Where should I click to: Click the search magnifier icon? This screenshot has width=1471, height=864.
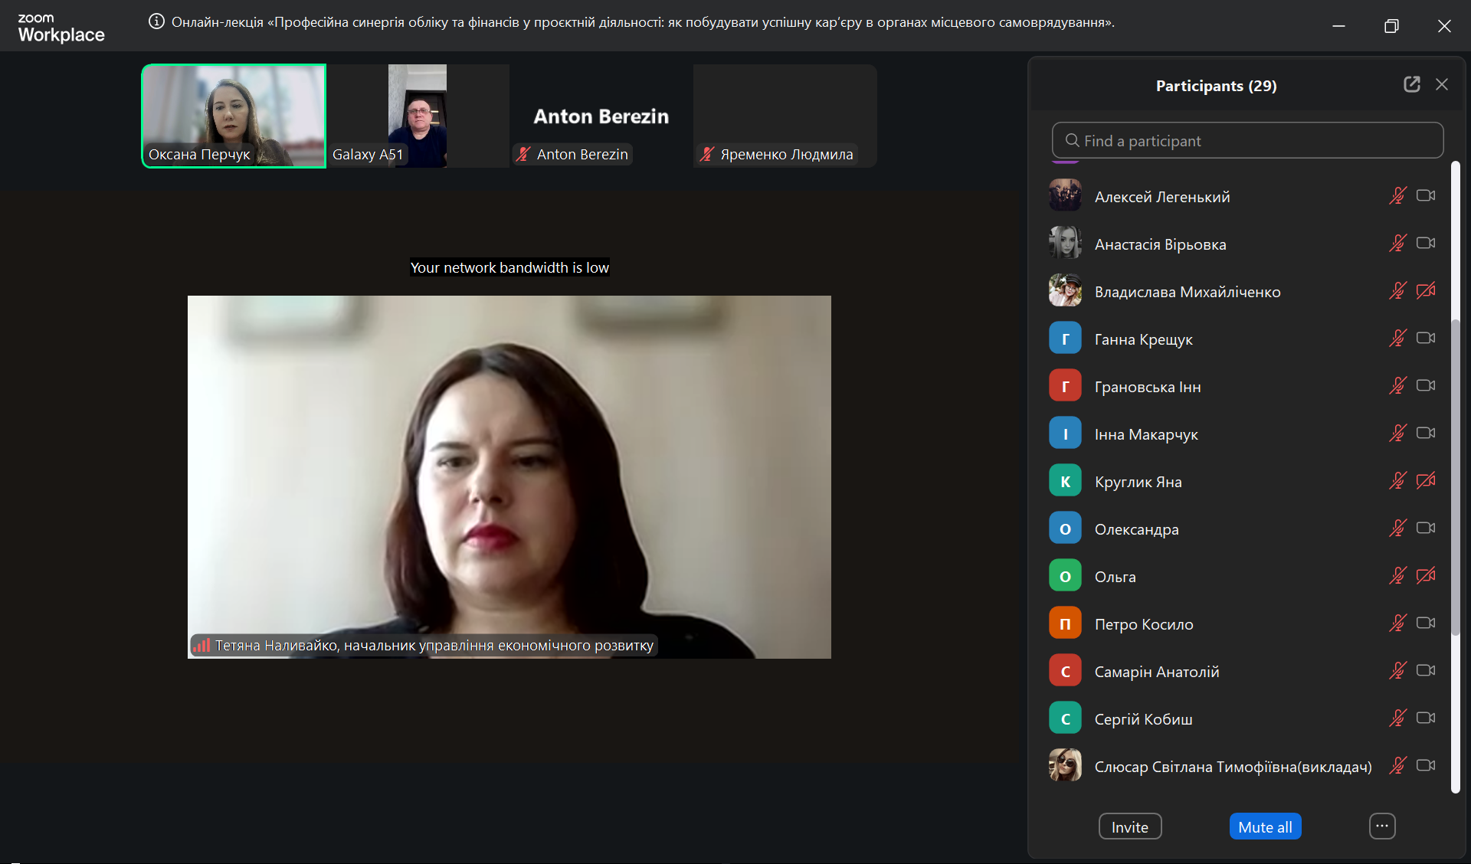click(x=1072, y=140)
